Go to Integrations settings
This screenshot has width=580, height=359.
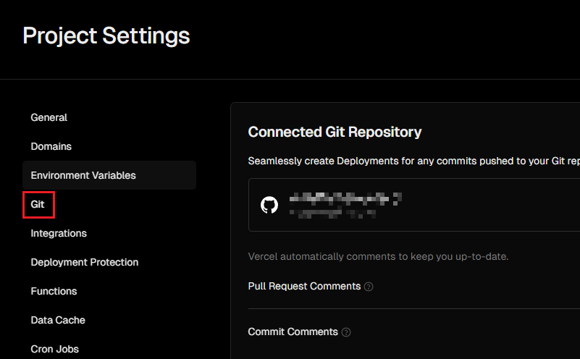[59, 233]
